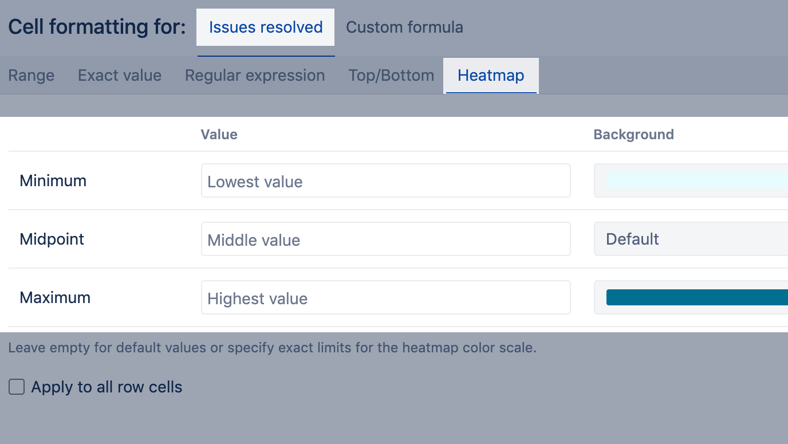Select the Issues resolved tab
788x444 pixels.
266,27
